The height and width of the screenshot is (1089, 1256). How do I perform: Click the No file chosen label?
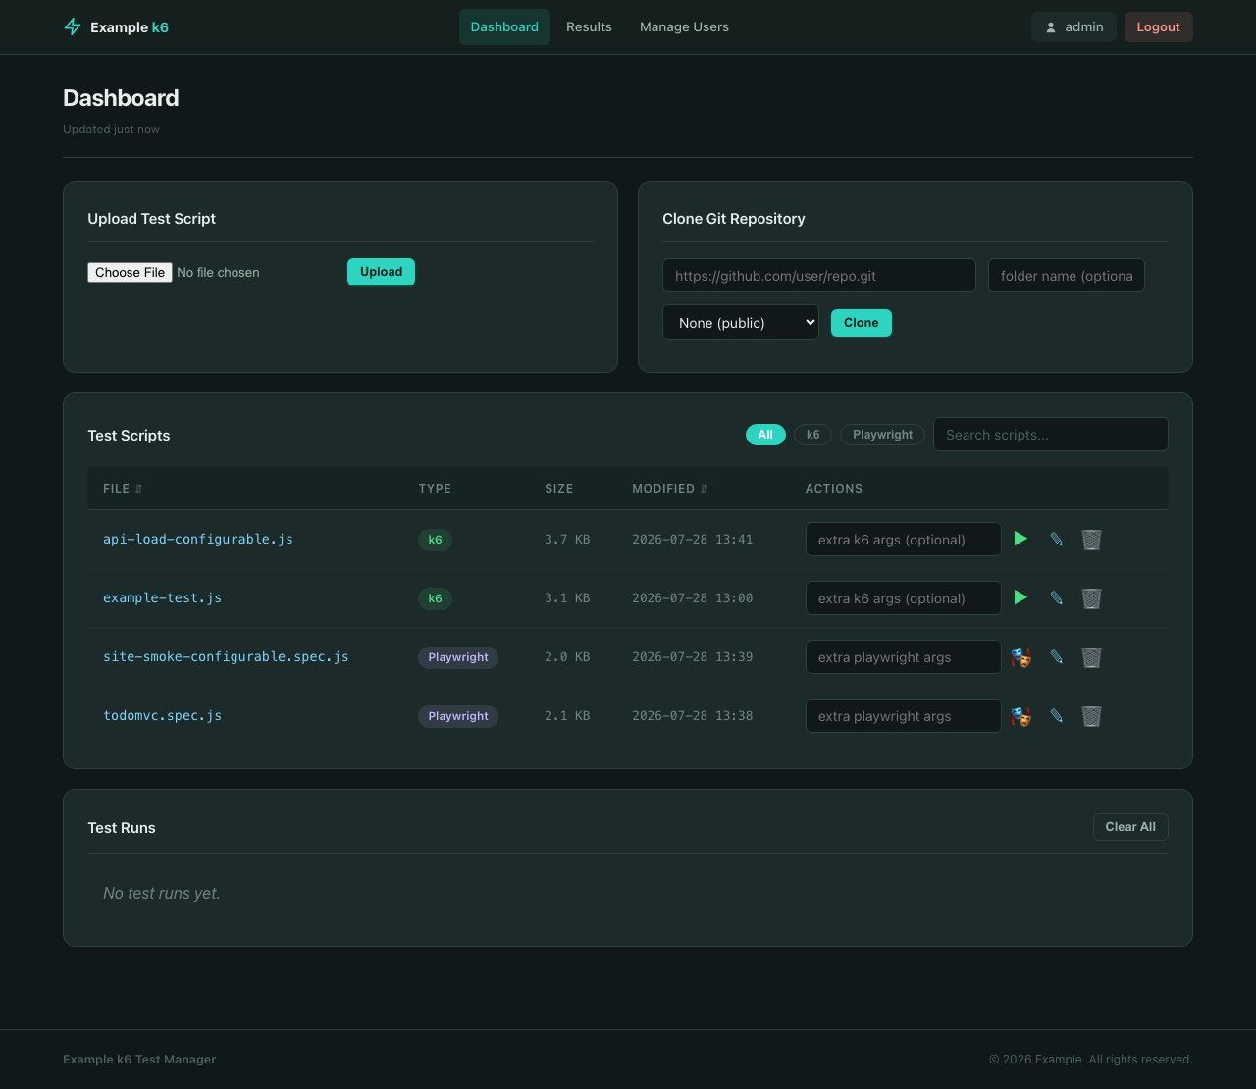[x=218, y=272]
